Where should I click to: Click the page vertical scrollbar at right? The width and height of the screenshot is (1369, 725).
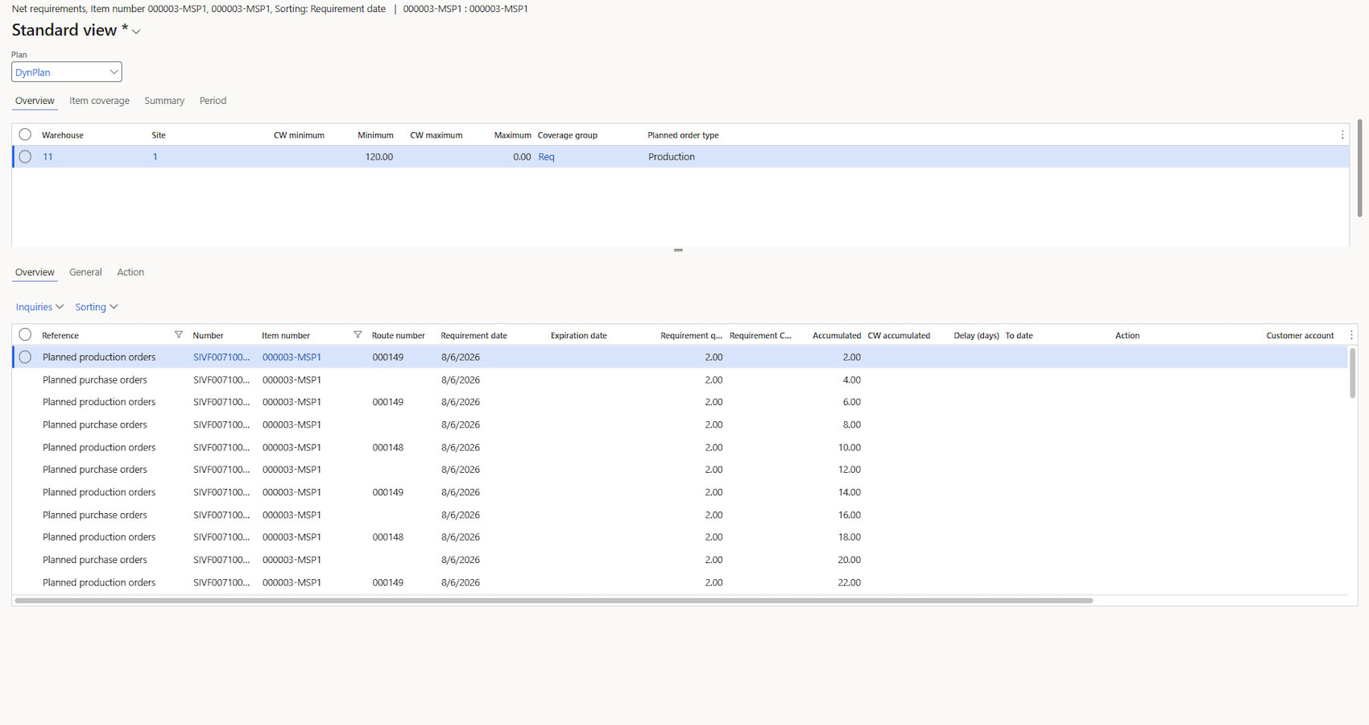coord(1359,168)
